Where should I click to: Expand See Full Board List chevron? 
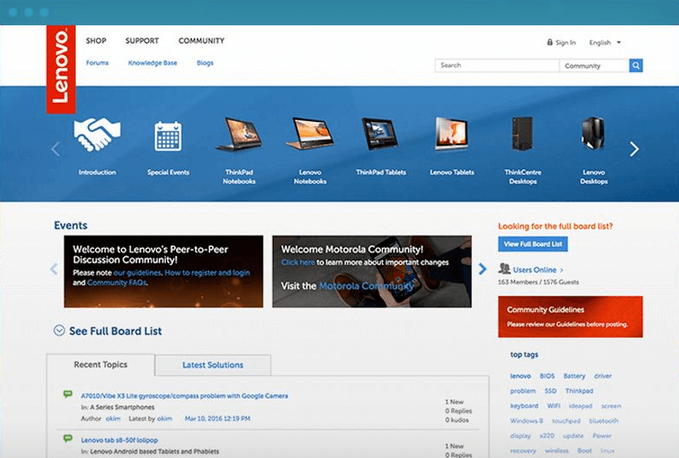click(x=59, y=331)
